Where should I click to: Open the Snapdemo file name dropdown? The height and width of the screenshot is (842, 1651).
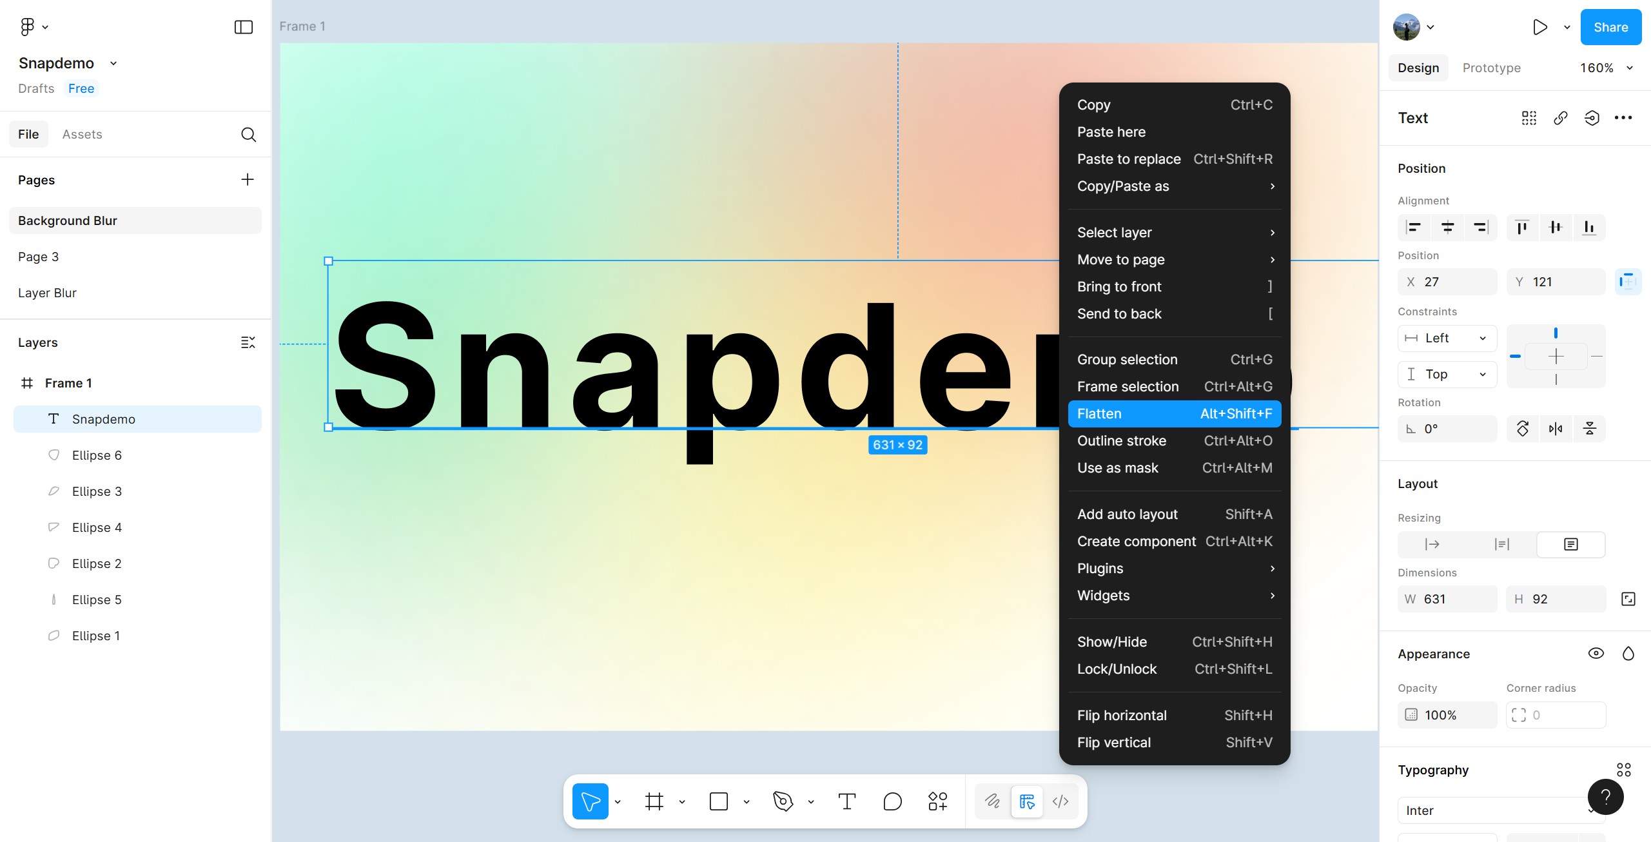point(113,63)
